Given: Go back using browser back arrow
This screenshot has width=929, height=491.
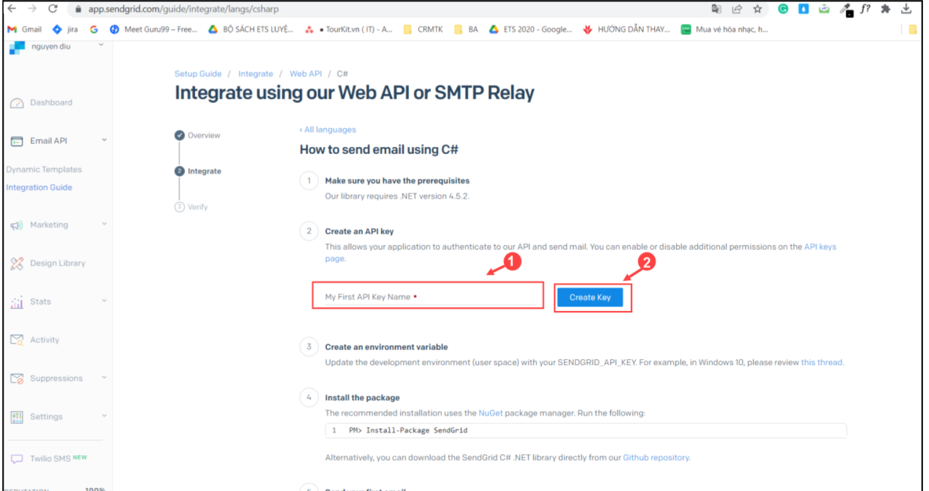Looking at the screenshot, I should click(12, 9).
